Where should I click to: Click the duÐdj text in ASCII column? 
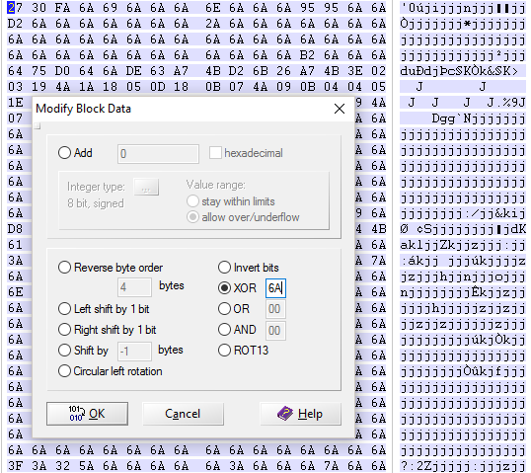(420, 71)
